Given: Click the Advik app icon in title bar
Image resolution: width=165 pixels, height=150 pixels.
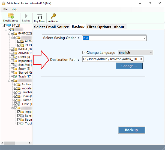Looking at the screenshot, I should 4,3.
